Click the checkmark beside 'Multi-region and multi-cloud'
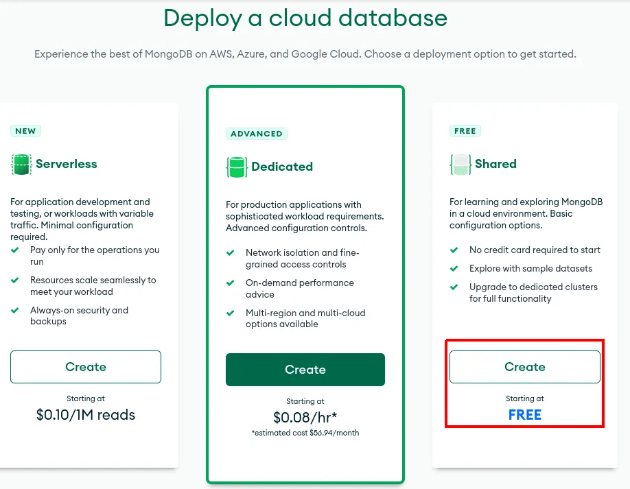The height and width of the screenshot is (489, 630). pyautogui.click(x=230, y=313)
